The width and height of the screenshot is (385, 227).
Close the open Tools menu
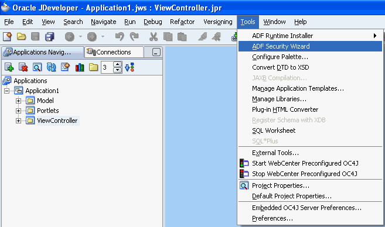point(248,22)
